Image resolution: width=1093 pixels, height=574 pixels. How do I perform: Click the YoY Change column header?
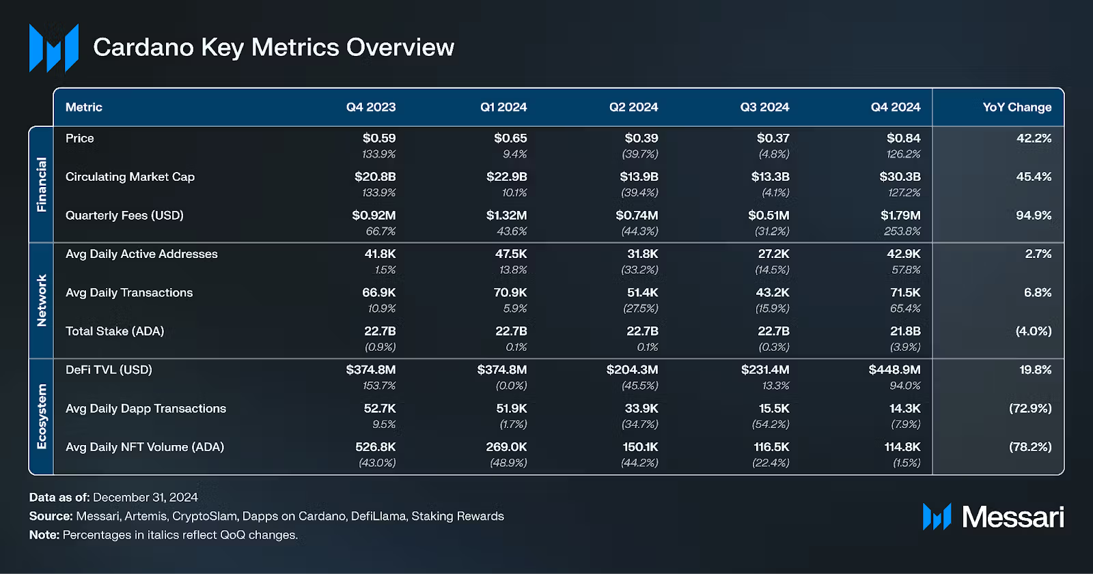tap(1016, 107)
